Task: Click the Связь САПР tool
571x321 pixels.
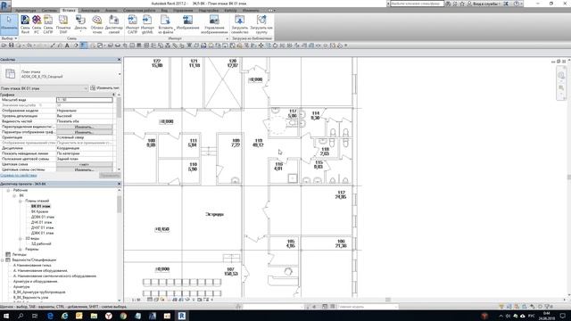Action: 48,24
